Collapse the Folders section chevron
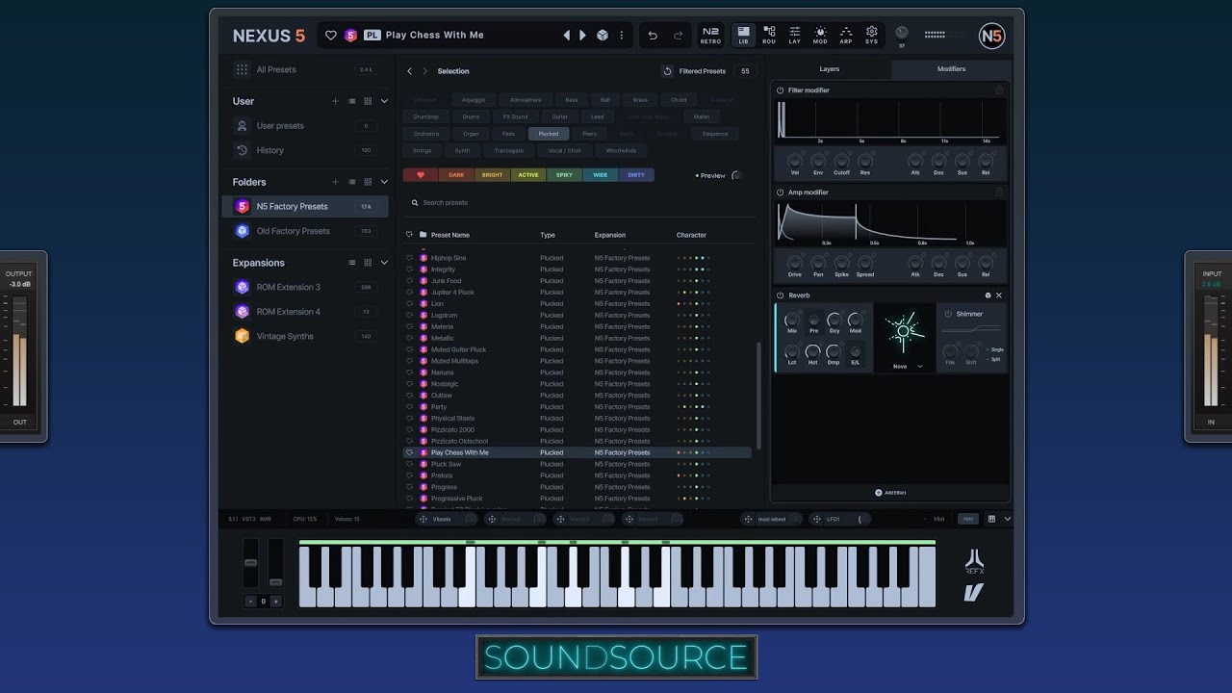1232x693 pixels. pos(384,182)
